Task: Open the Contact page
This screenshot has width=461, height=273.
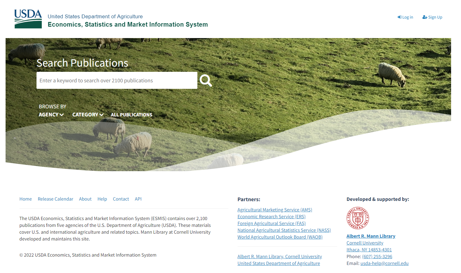Action: (x=121, y=199)
